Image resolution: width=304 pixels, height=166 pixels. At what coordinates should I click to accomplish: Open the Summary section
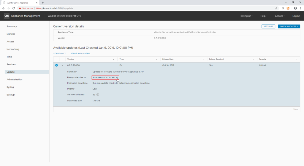point(12,26)
